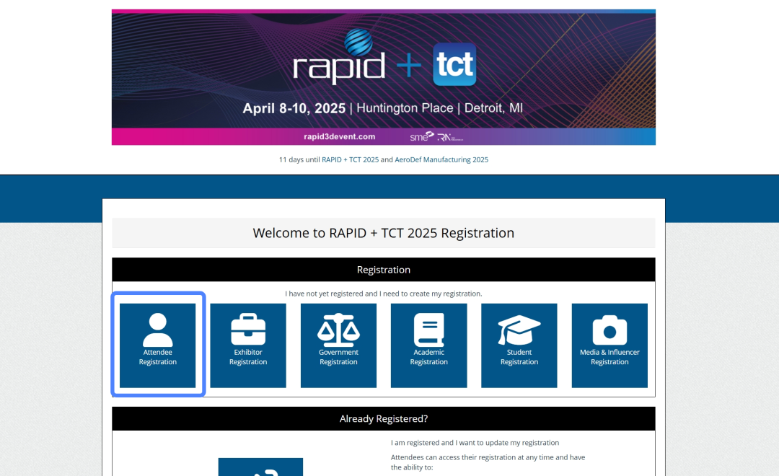Click the "Student Registration" text label
Image resolution: width=779 pixels, height=476 pixels.
pyautogui.click(x=519, y=357)
